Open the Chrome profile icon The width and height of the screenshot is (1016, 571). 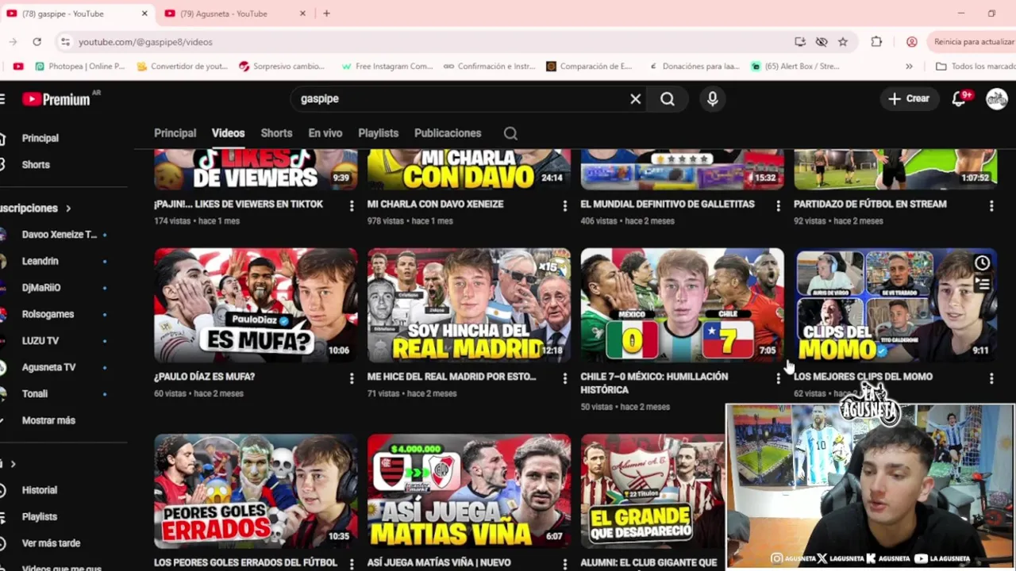coord(911,42)
